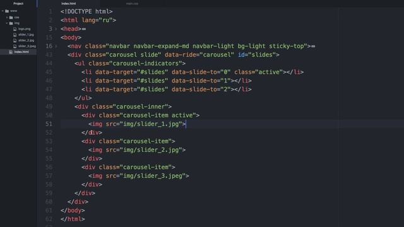Click "carousel-item active" on line 50
The height and width of the screenshot is (227, 404).
(158, 115)
